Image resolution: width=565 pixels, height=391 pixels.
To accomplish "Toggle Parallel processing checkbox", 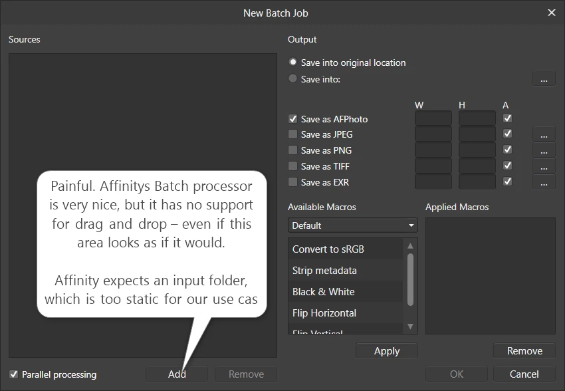I will [x=14, y=374].
